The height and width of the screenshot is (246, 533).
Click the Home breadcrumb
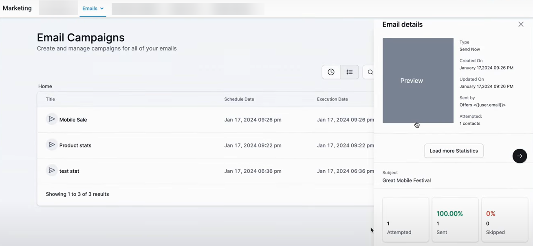[45, 86]
